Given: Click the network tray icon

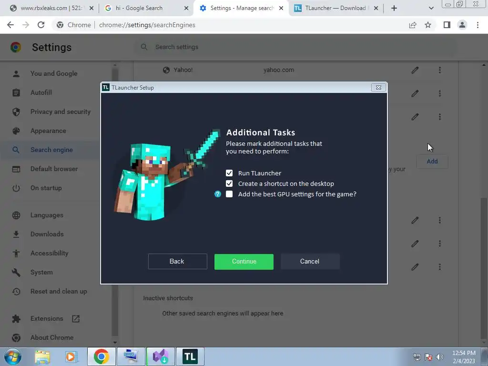Looking at the screenshot, I should (417, 357).
